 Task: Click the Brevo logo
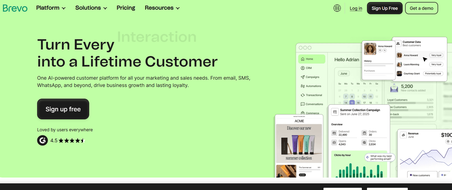tap(15, 8)
